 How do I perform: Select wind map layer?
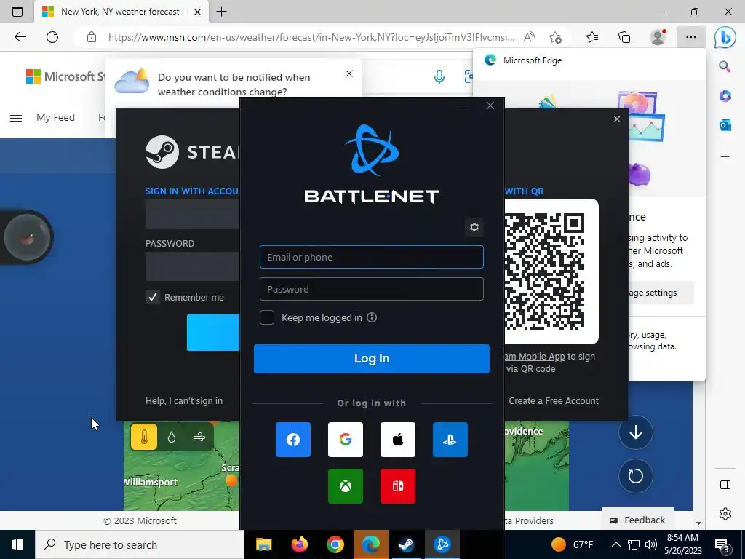[199, 437]
